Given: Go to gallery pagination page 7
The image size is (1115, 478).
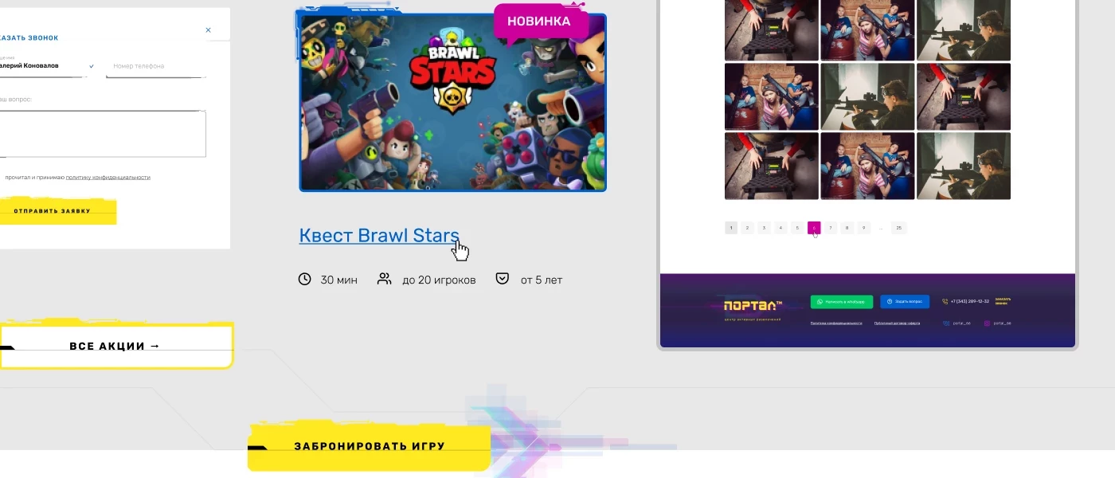Looking at the screenshot, I should (x=831, y=228).
